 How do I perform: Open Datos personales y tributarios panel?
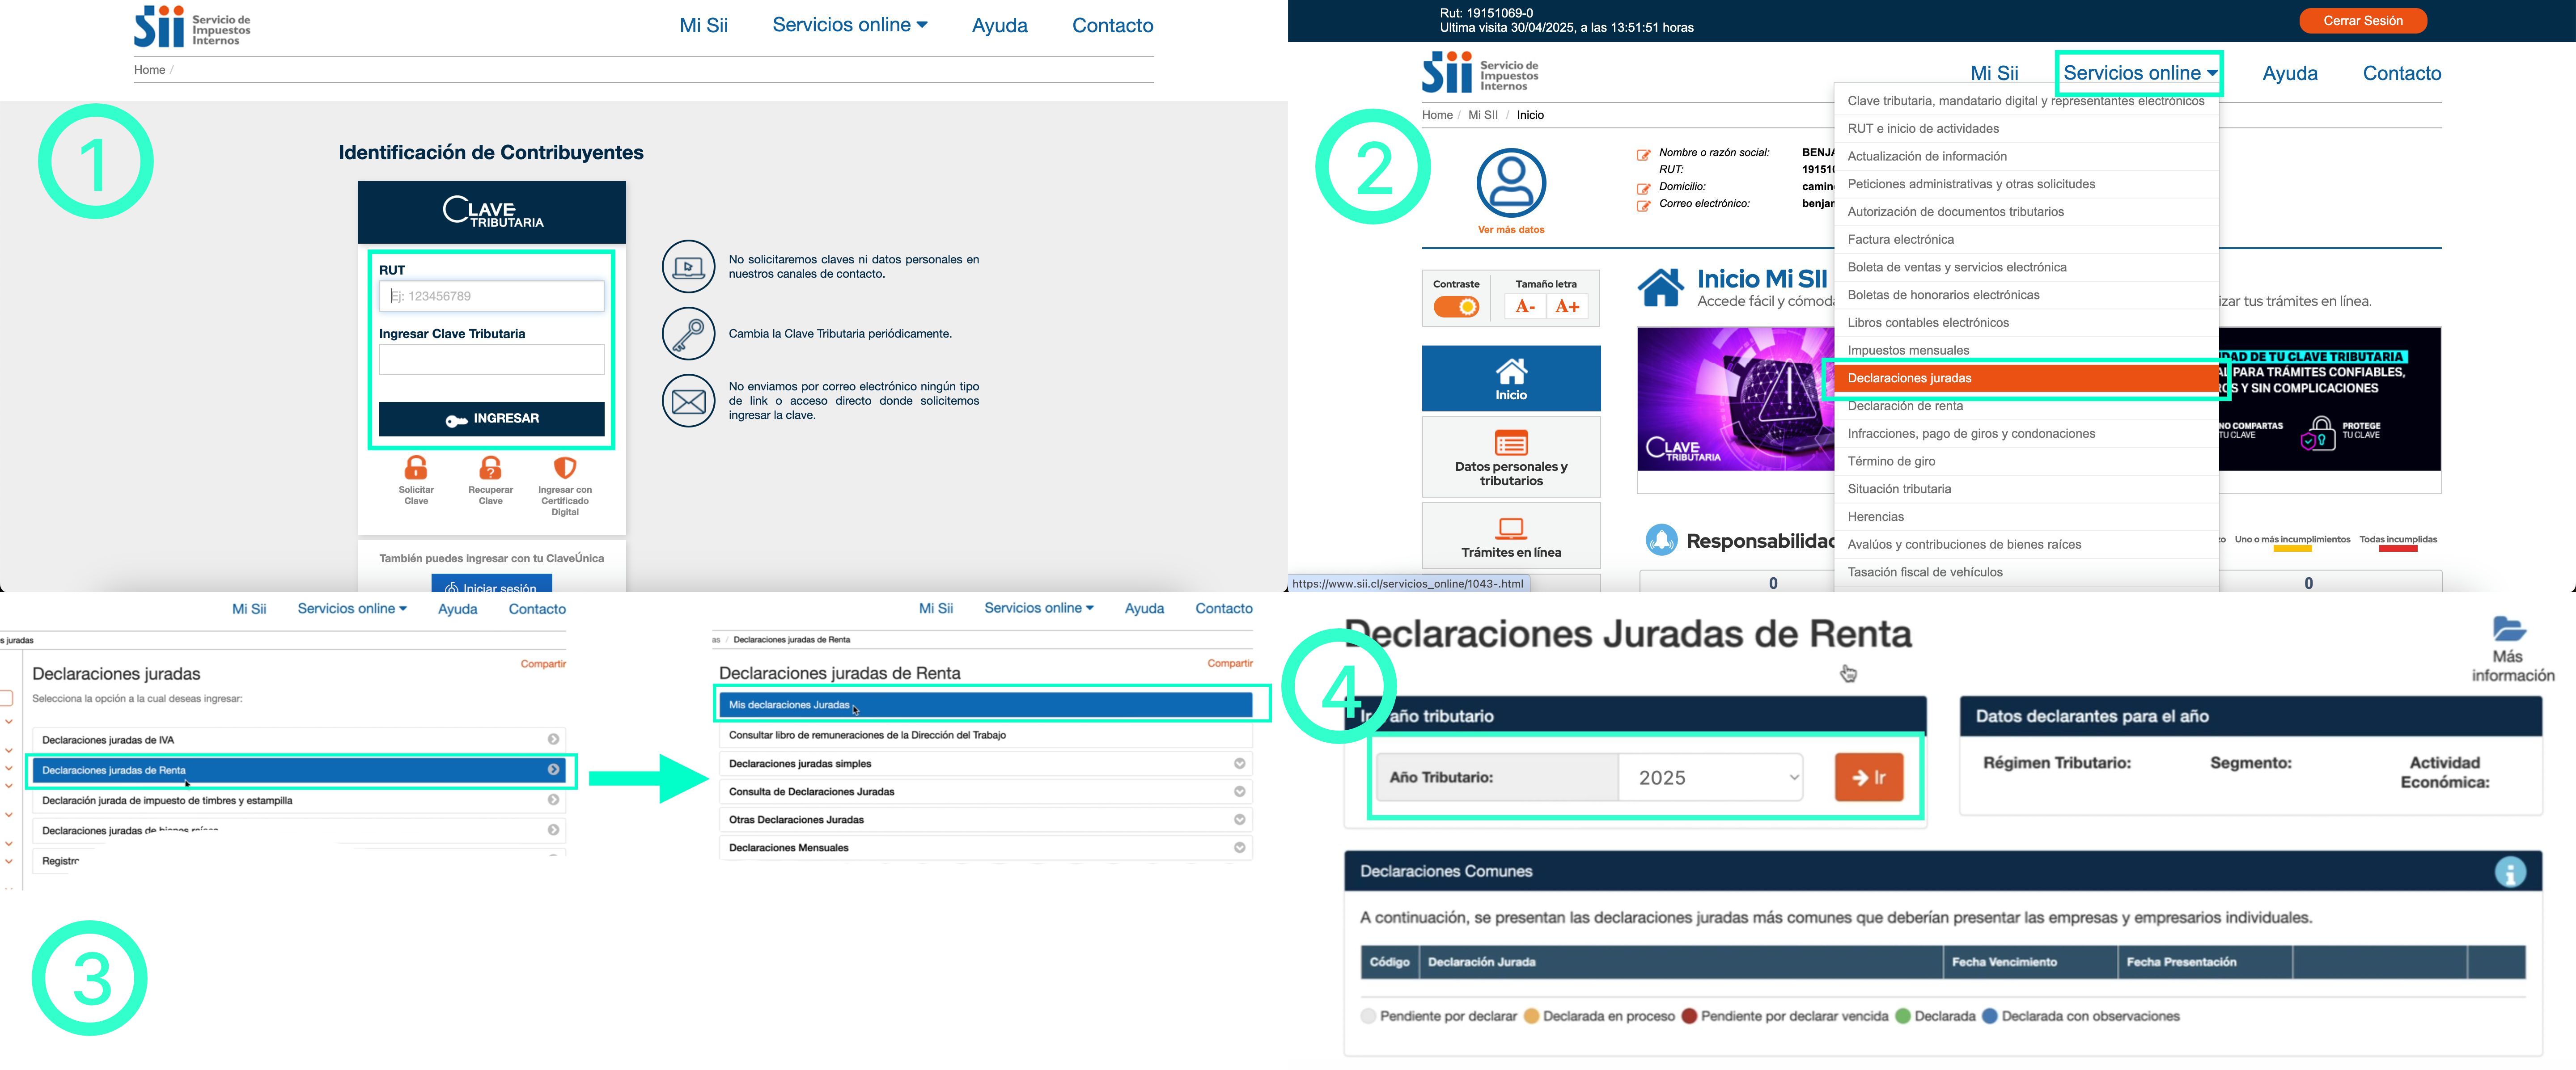click(1511, 457)
